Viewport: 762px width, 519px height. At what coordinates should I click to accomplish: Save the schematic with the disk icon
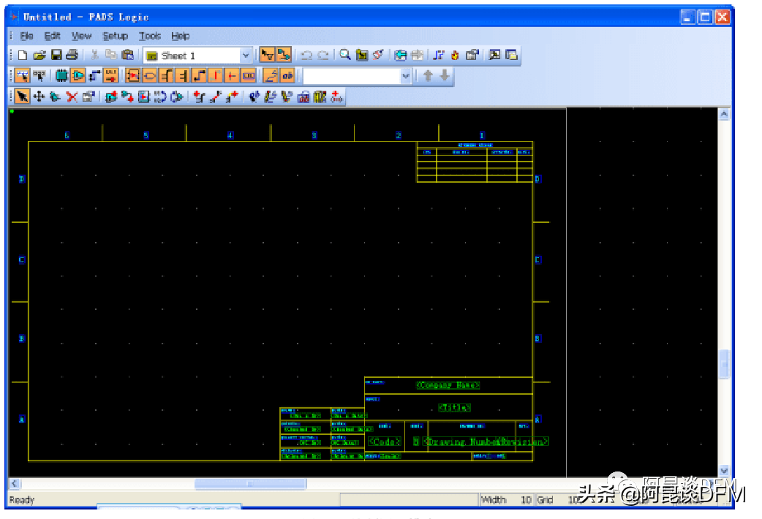(56, 55)
